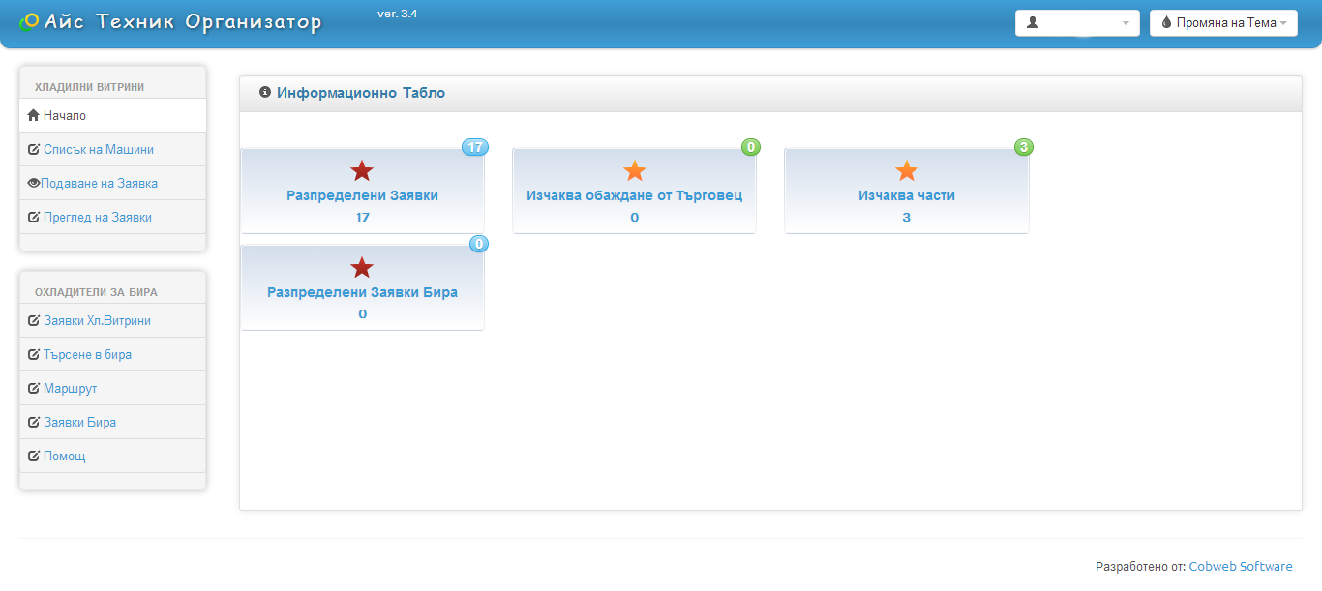The width and height of the screenshot is (1322, 591).
Task: Click the red star on Разпределени Заявки Бира card
Action: [362, 268]
